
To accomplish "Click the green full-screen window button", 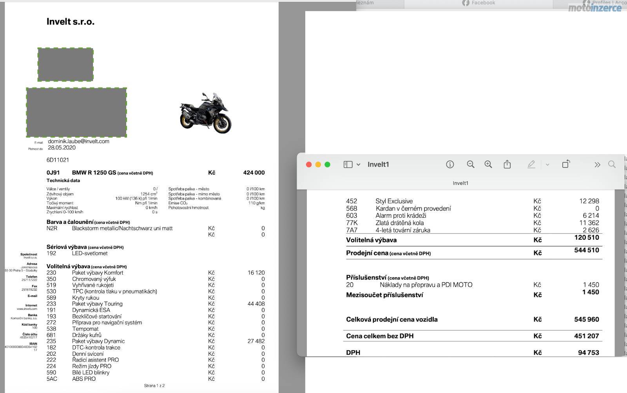I will [328, 164].
